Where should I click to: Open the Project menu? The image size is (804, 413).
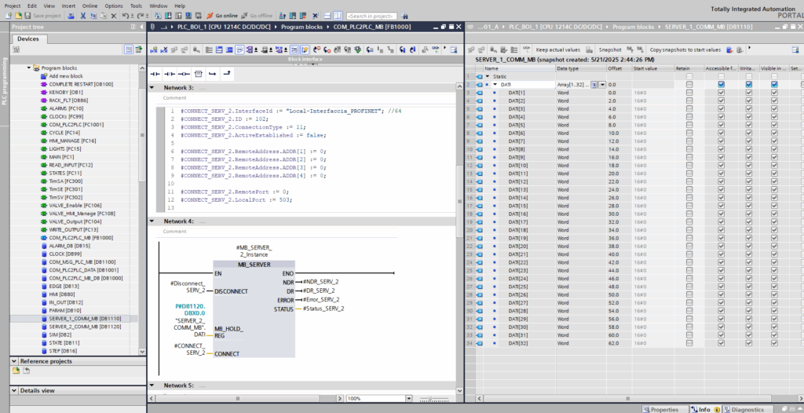tap(13, 5)
